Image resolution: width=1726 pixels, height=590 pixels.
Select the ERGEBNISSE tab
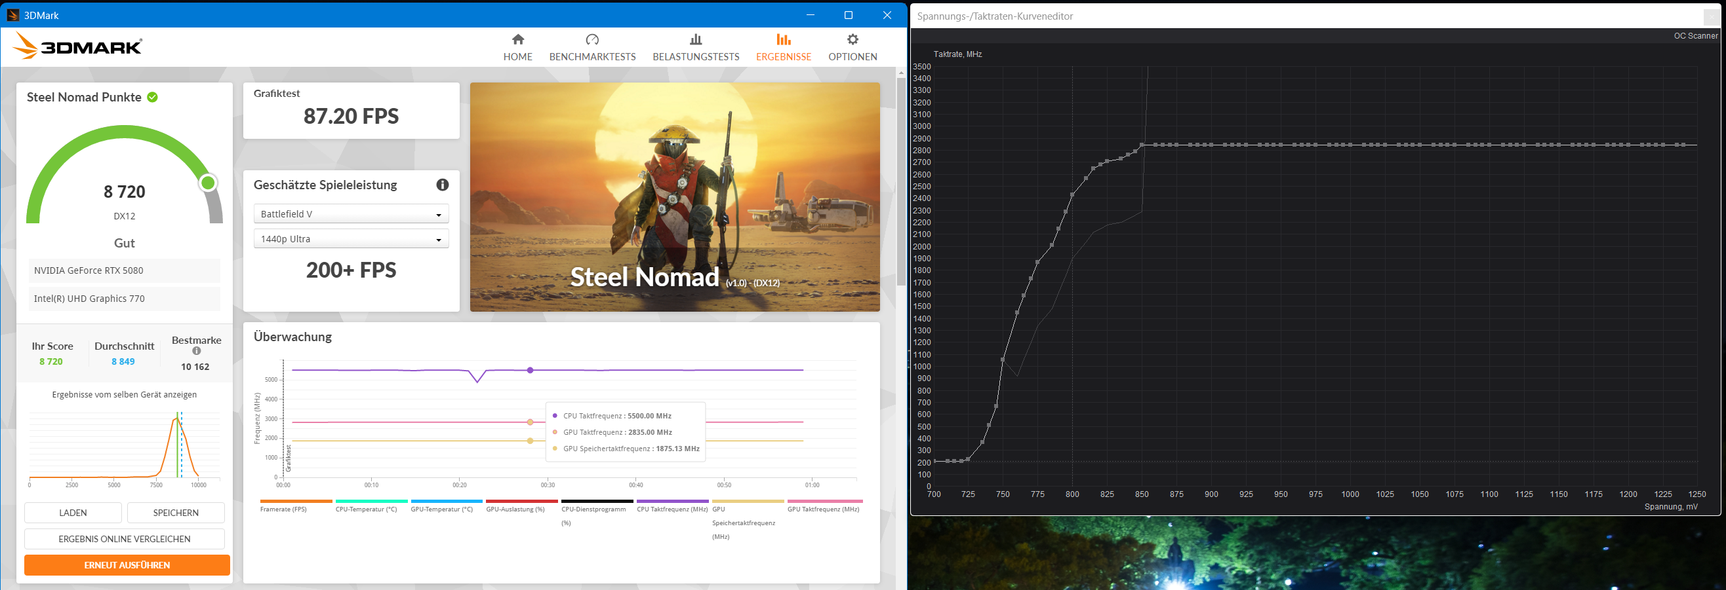(x=783, y=48)
